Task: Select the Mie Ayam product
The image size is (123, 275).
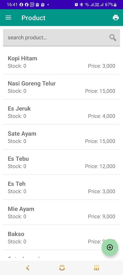Action: pos(61,212)
